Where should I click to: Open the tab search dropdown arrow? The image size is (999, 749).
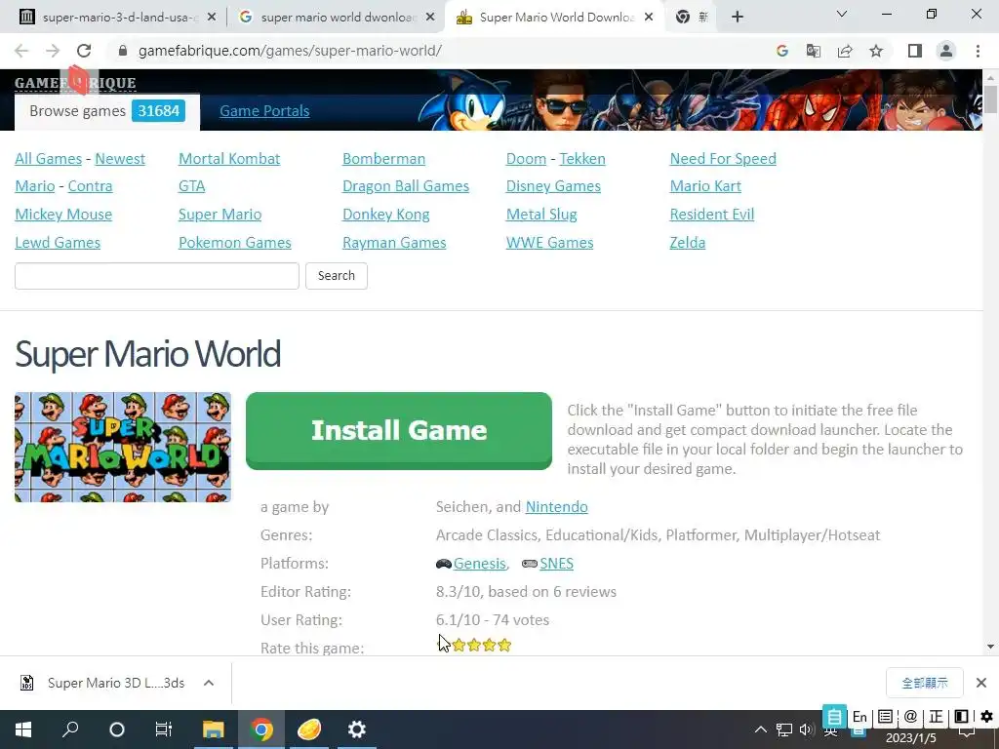click(842, 14)
